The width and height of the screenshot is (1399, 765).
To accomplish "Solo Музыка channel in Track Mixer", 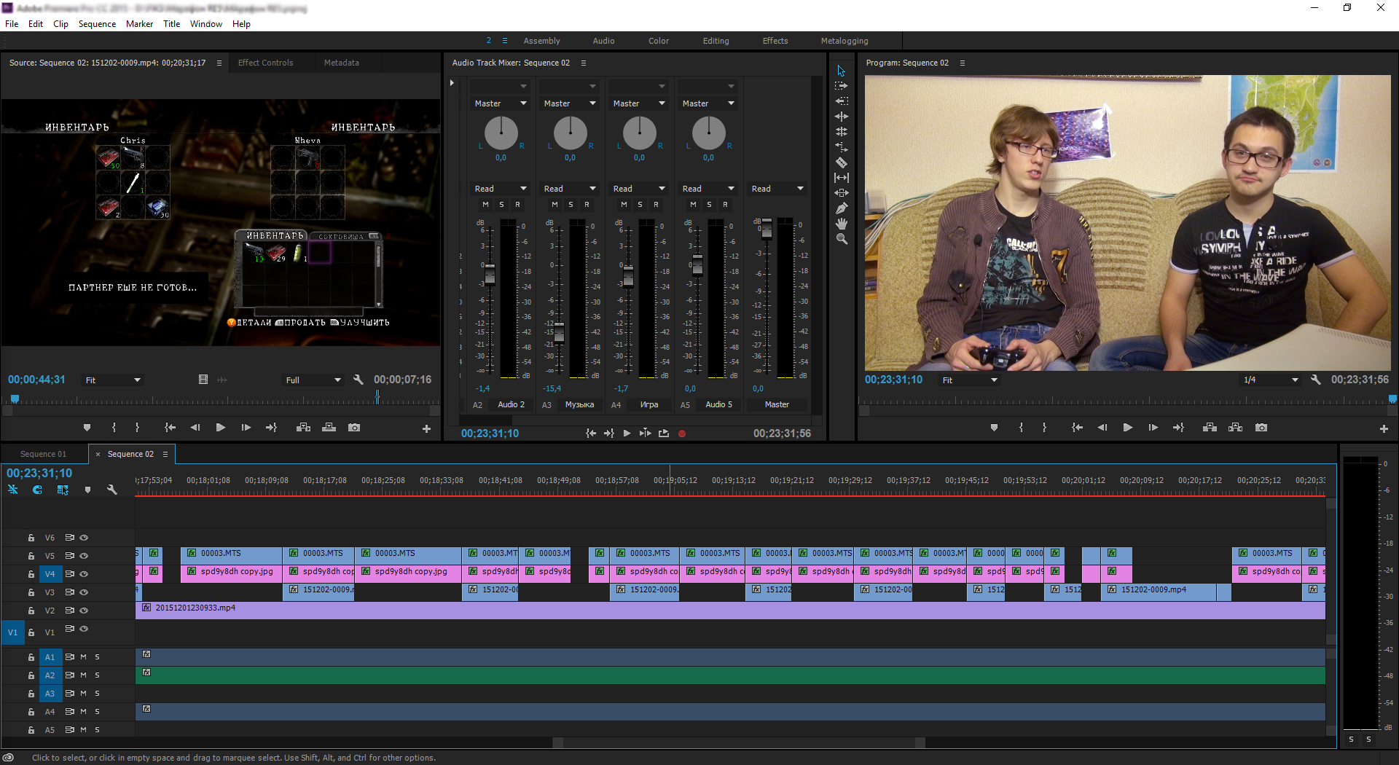I will pyautogui.click(x=571, y=205).
